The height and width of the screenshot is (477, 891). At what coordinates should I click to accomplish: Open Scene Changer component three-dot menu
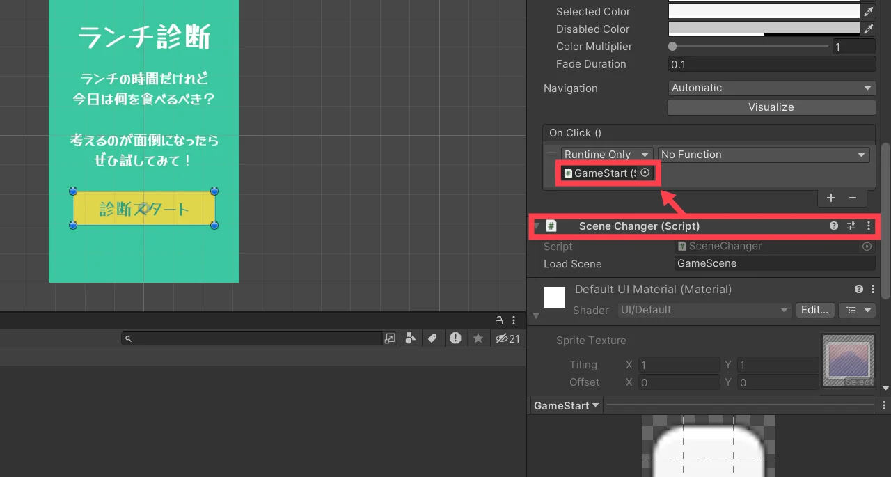869,226
